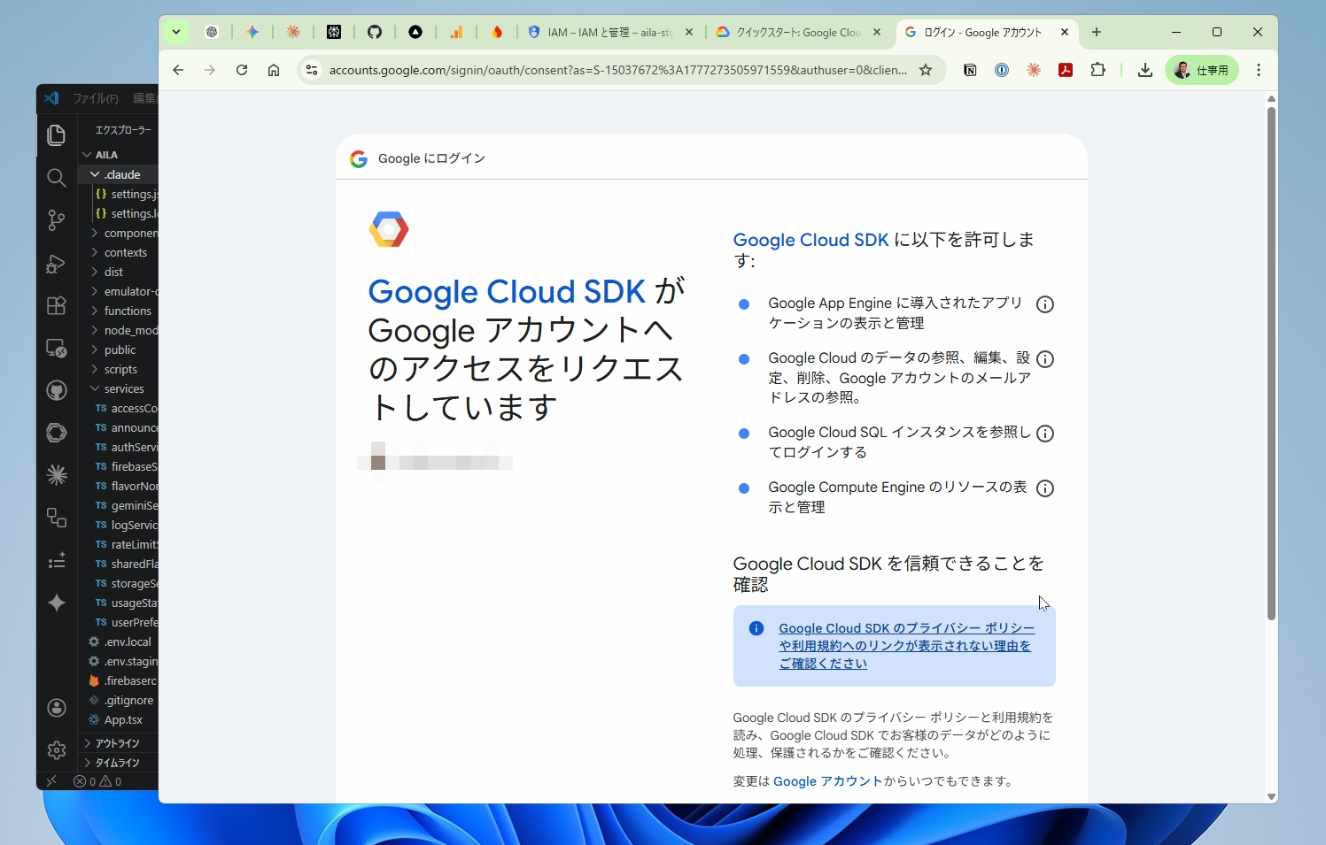This screenshot has height=845, width=1326.
Task: Go back in Chrome
Action: [178, 70]
